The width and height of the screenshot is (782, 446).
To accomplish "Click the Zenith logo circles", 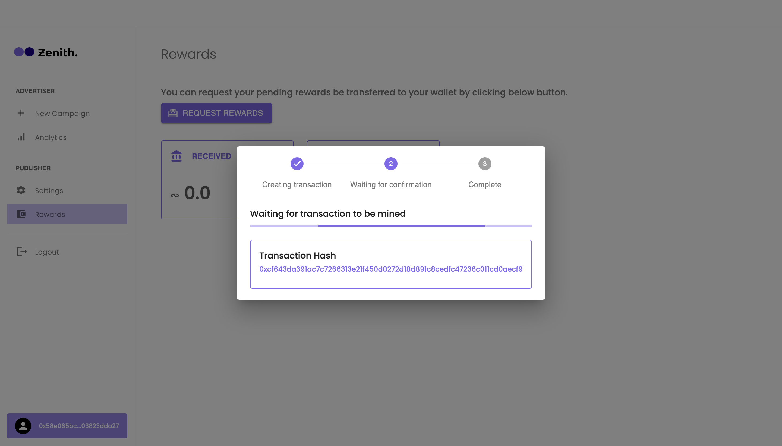I will pyautogui.click(x=24, y=52).
